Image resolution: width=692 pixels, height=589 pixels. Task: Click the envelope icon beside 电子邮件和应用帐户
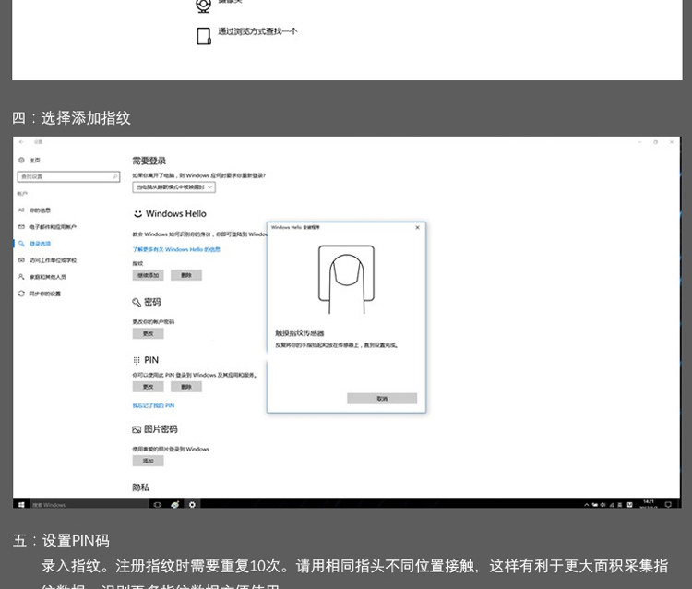pyautogui.click(x=21, y=227)
